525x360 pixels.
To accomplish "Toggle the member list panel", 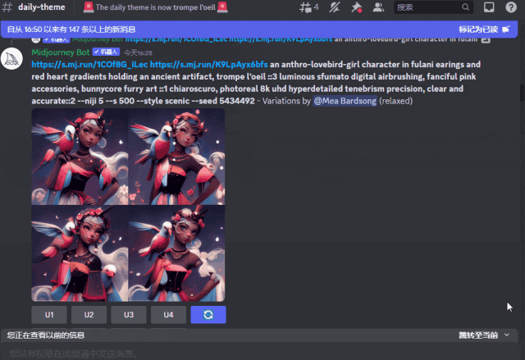I will point(378,7).
